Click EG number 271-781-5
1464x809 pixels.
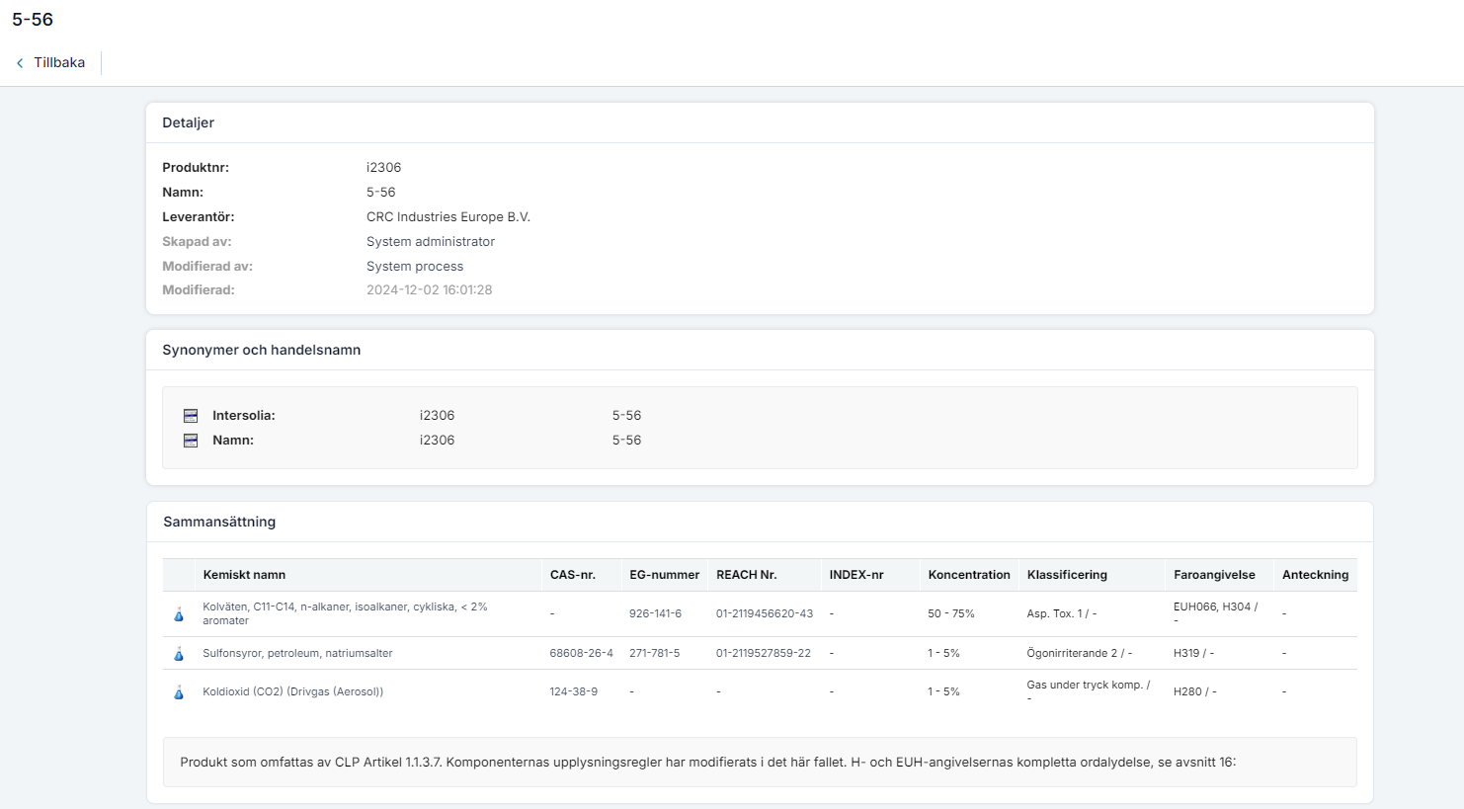[x=654, y=653]
